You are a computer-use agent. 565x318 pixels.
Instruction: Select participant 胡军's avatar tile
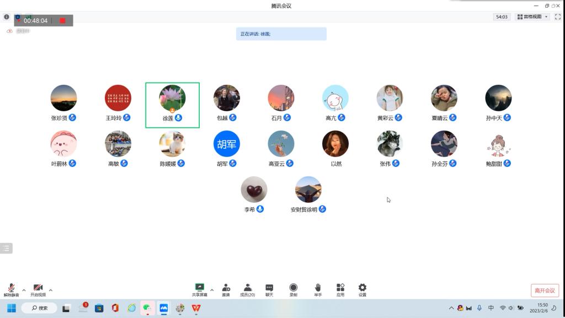(x=227, y=144)
